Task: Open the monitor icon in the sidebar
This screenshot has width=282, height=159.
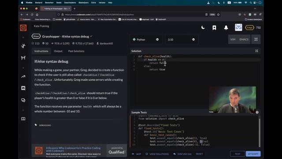Action: [23, 88]
